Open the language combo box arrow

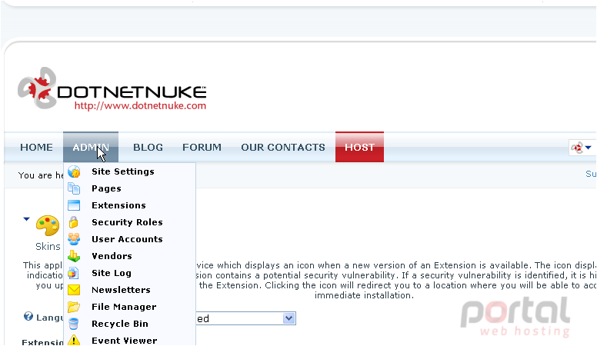pyautogui.click(x=289, y=318)
